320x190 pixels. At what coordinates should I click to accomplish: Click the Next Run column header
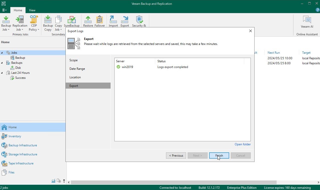(x=274, y=53)
